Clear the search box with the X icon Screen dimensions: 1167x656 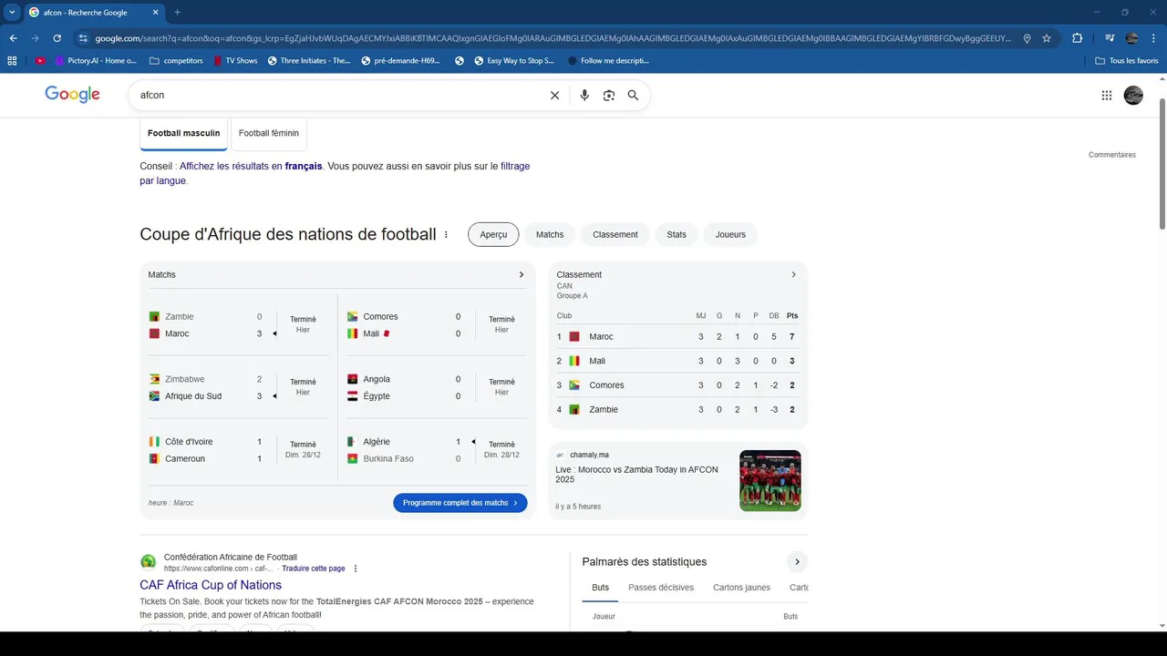coord(554,95)
